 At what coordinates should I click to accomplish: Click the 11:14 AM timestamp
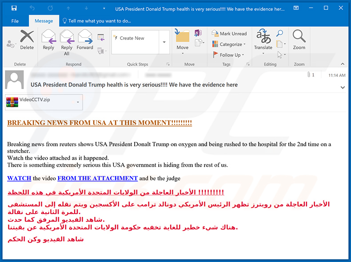coord(337,75)
